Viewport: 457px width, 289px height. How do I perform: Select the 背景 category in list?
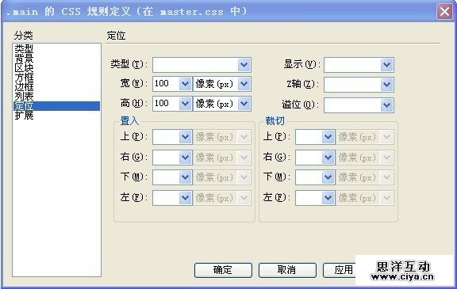tap(24, 58)
